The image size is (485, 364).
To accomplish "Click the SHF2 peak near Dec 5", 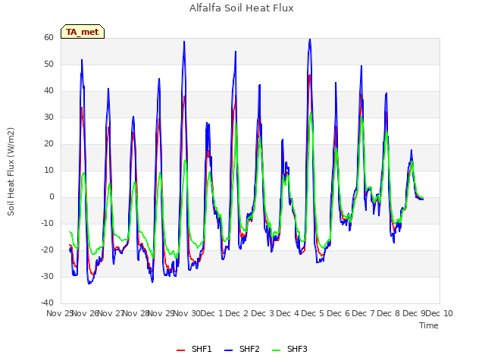I will click(310, 39).
